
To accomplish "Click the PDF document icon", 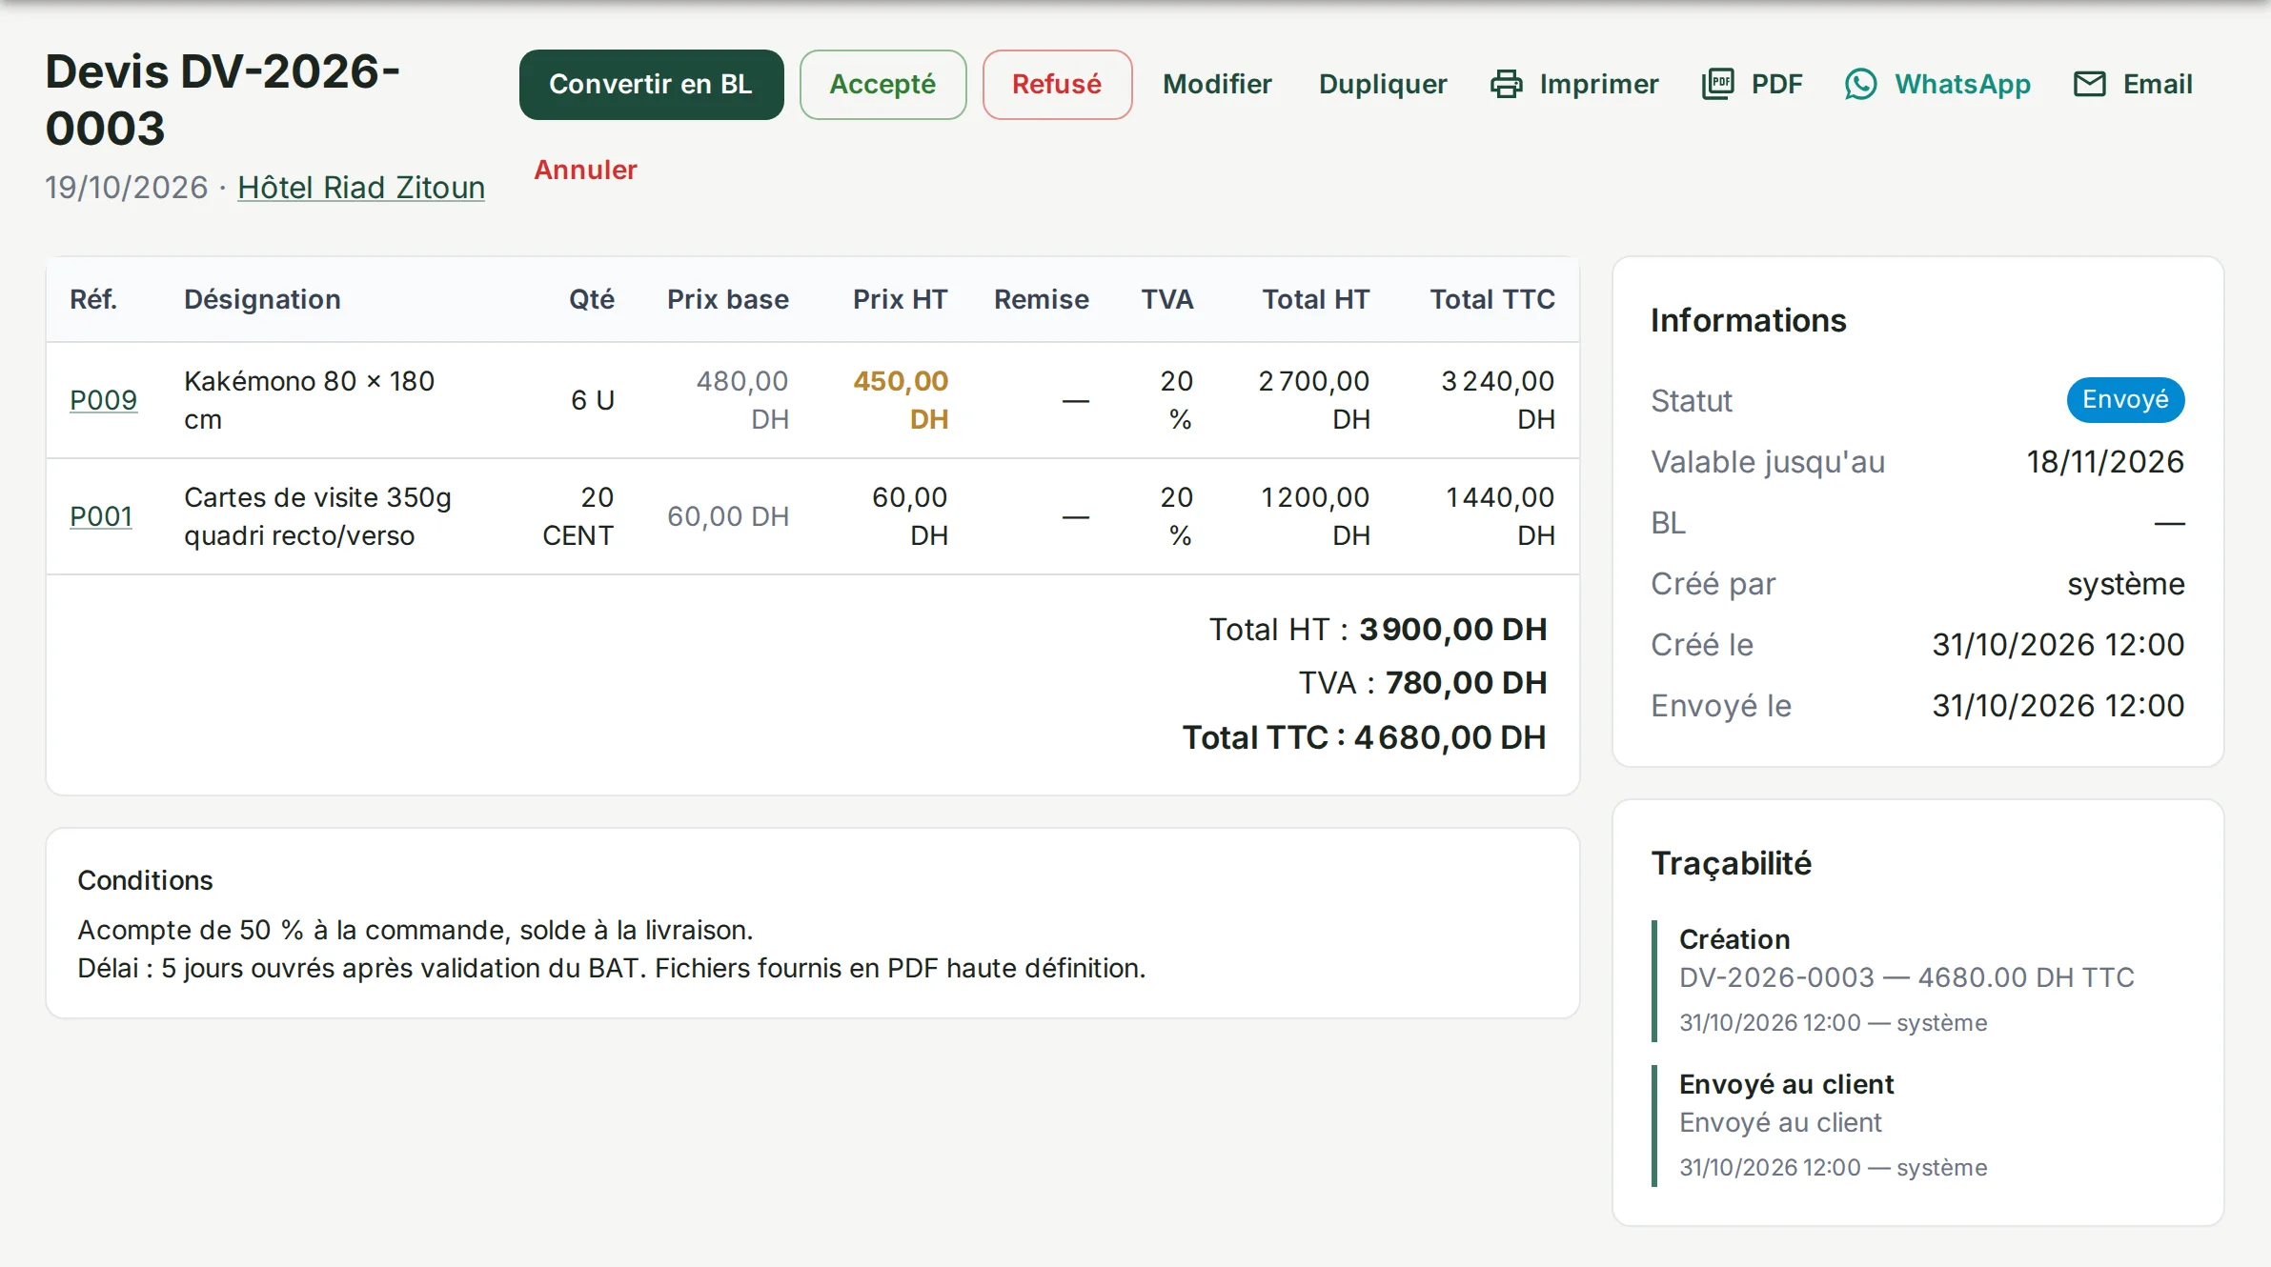I will click(1717, 84).
